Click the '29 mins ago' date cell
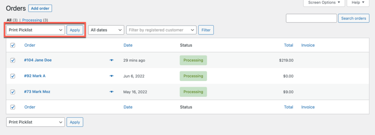 pyautogui.click(x=134, y=60)
